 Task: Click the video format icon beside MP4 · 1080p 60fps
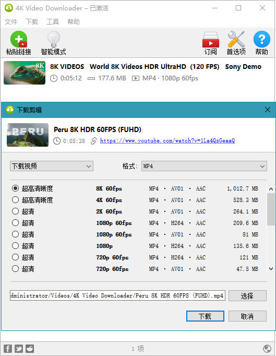[x=136, y=78]
